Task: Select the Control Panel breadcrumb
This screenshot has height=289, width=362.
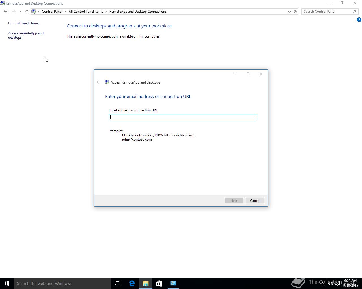Action: tap(52, 12)
